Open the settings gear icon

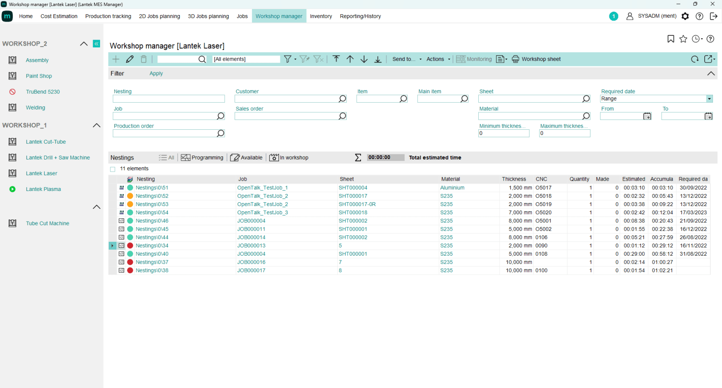point(685,16)
